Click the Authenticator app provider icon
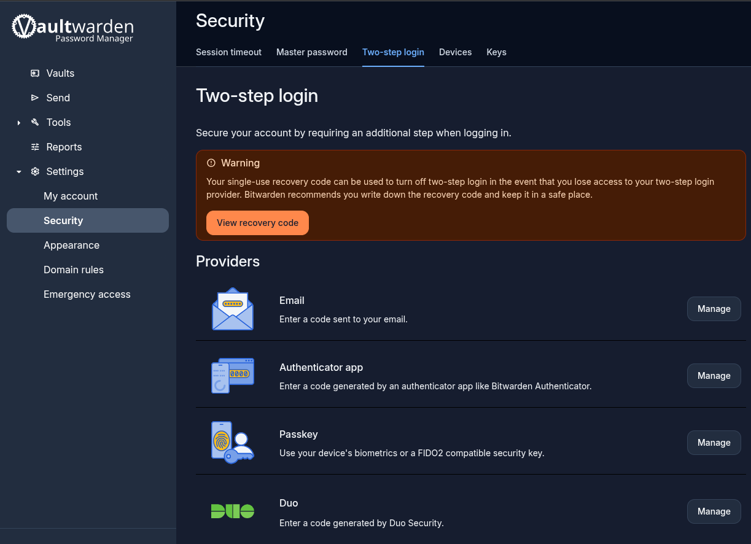 coord(233,375)
